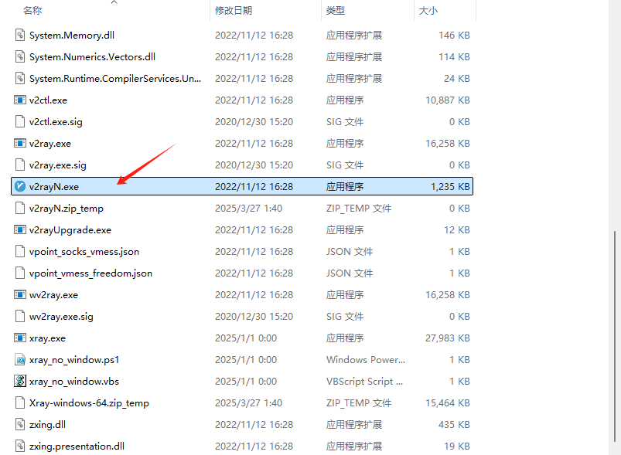This screenshot has height=455, width=621.
Task: Click the v2ctl.exe.sig blank file icon
Action: [x=20, y=121]
